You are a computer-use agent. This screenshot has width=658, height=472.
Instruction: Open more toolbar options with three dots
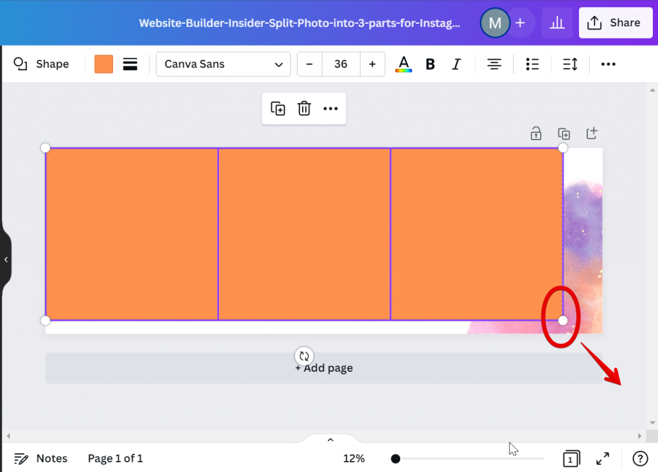click(608, 64)
